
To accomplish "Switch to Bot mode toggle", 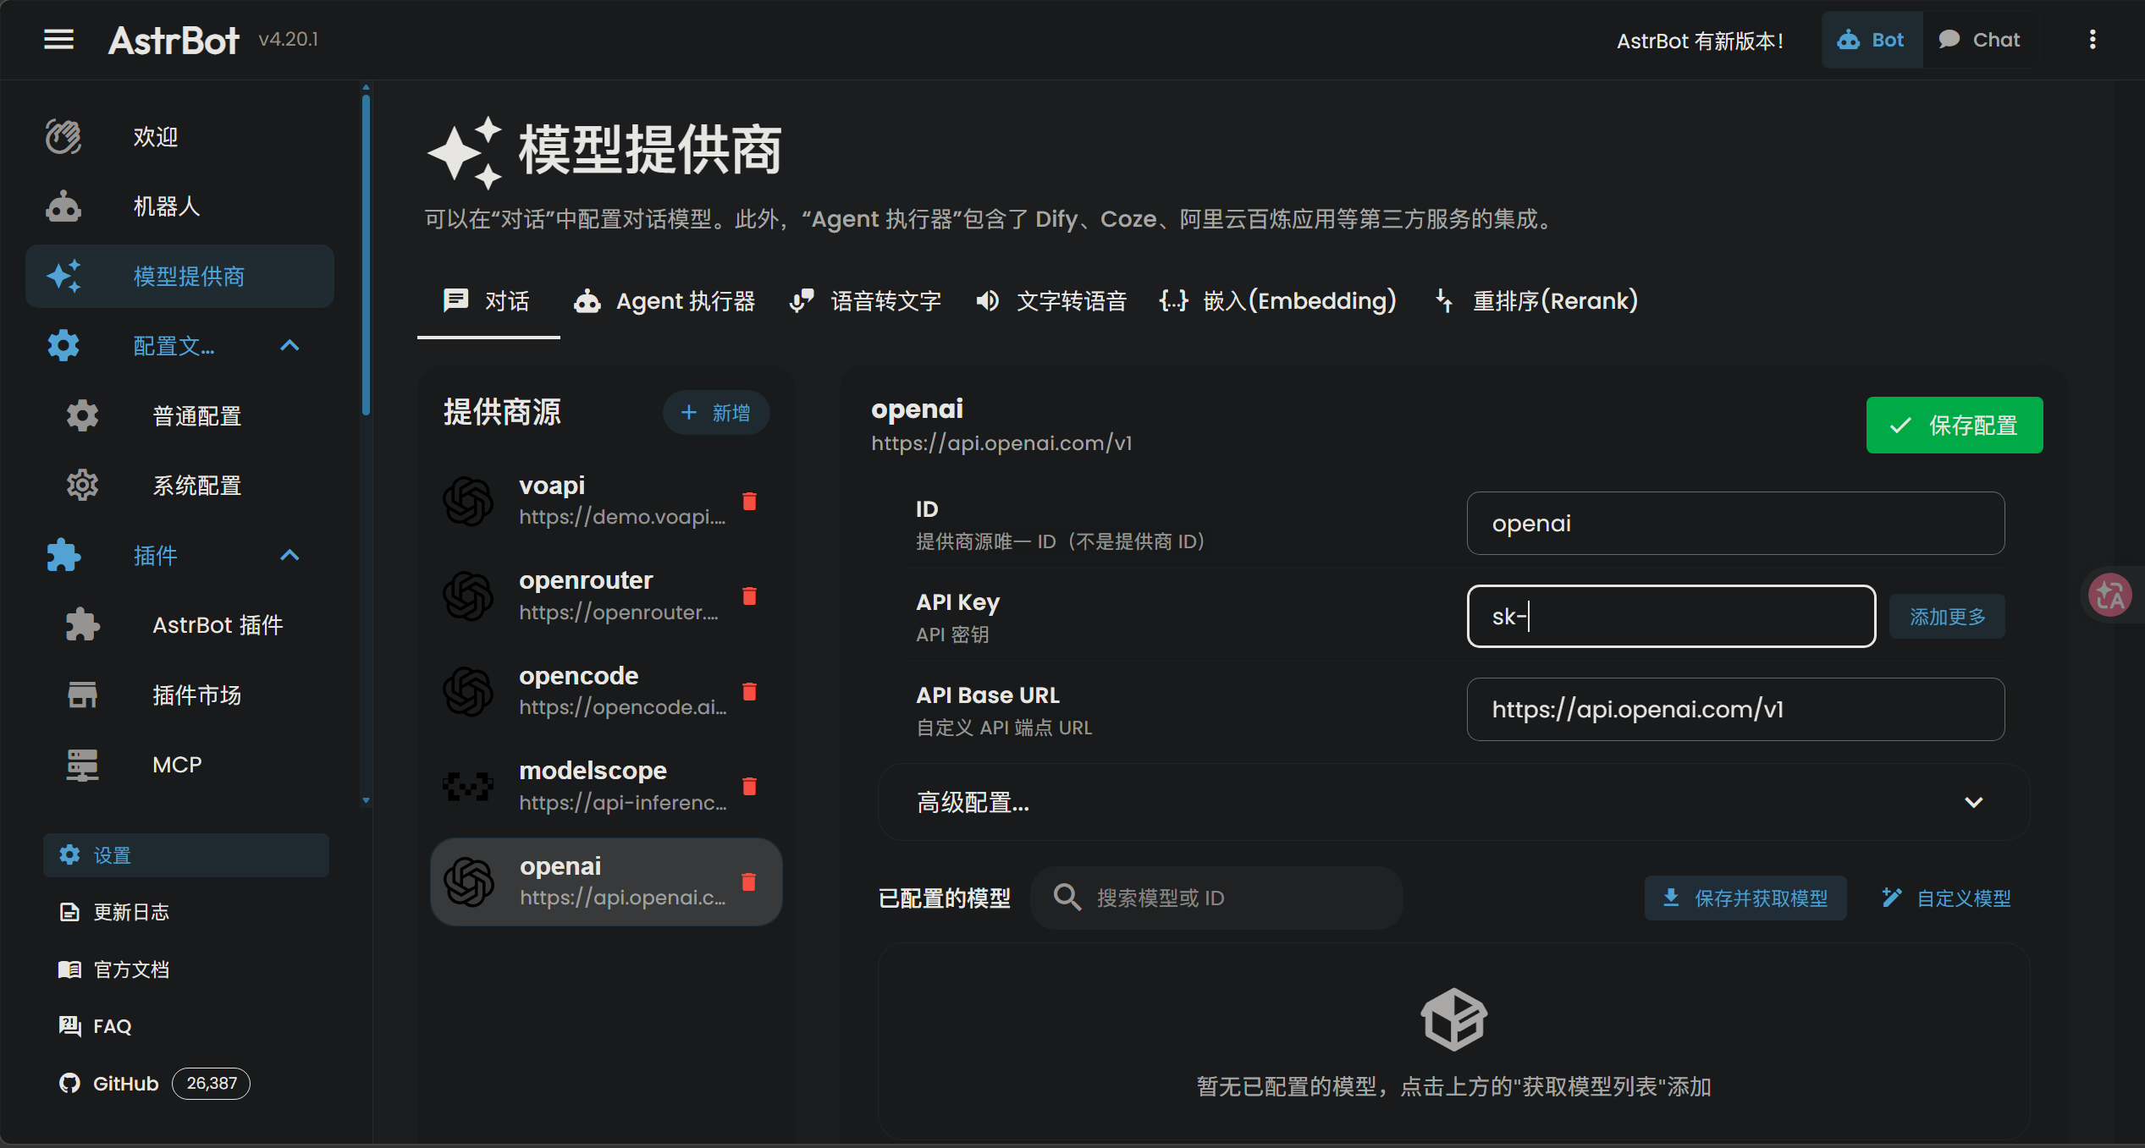I will click(1872, 40).
